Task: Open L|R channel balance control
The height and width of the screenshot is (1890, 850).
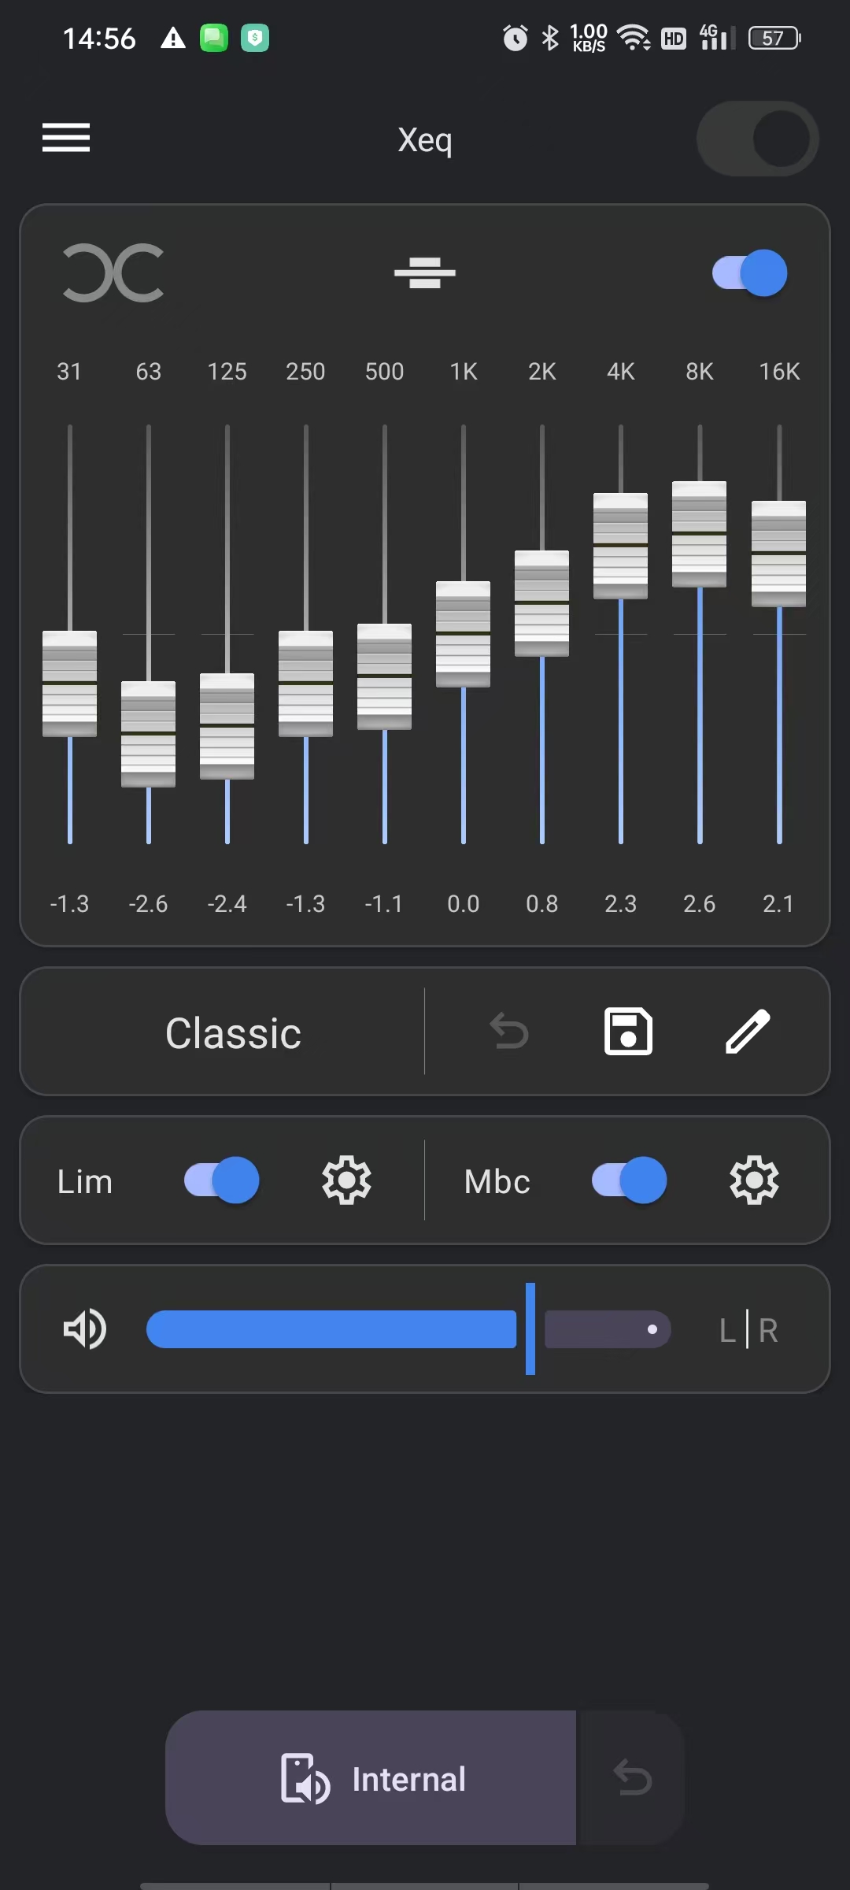Action: (748, 1330)
